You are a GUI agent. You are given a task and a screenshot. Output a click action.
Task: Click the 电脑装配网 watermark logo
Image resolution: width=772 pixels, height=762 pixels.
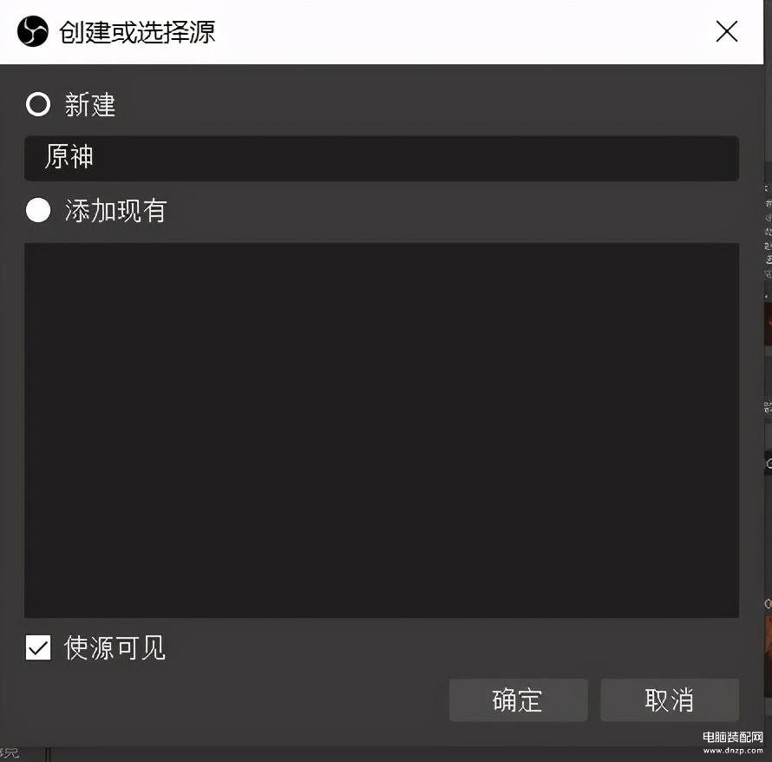pos(733,737)
